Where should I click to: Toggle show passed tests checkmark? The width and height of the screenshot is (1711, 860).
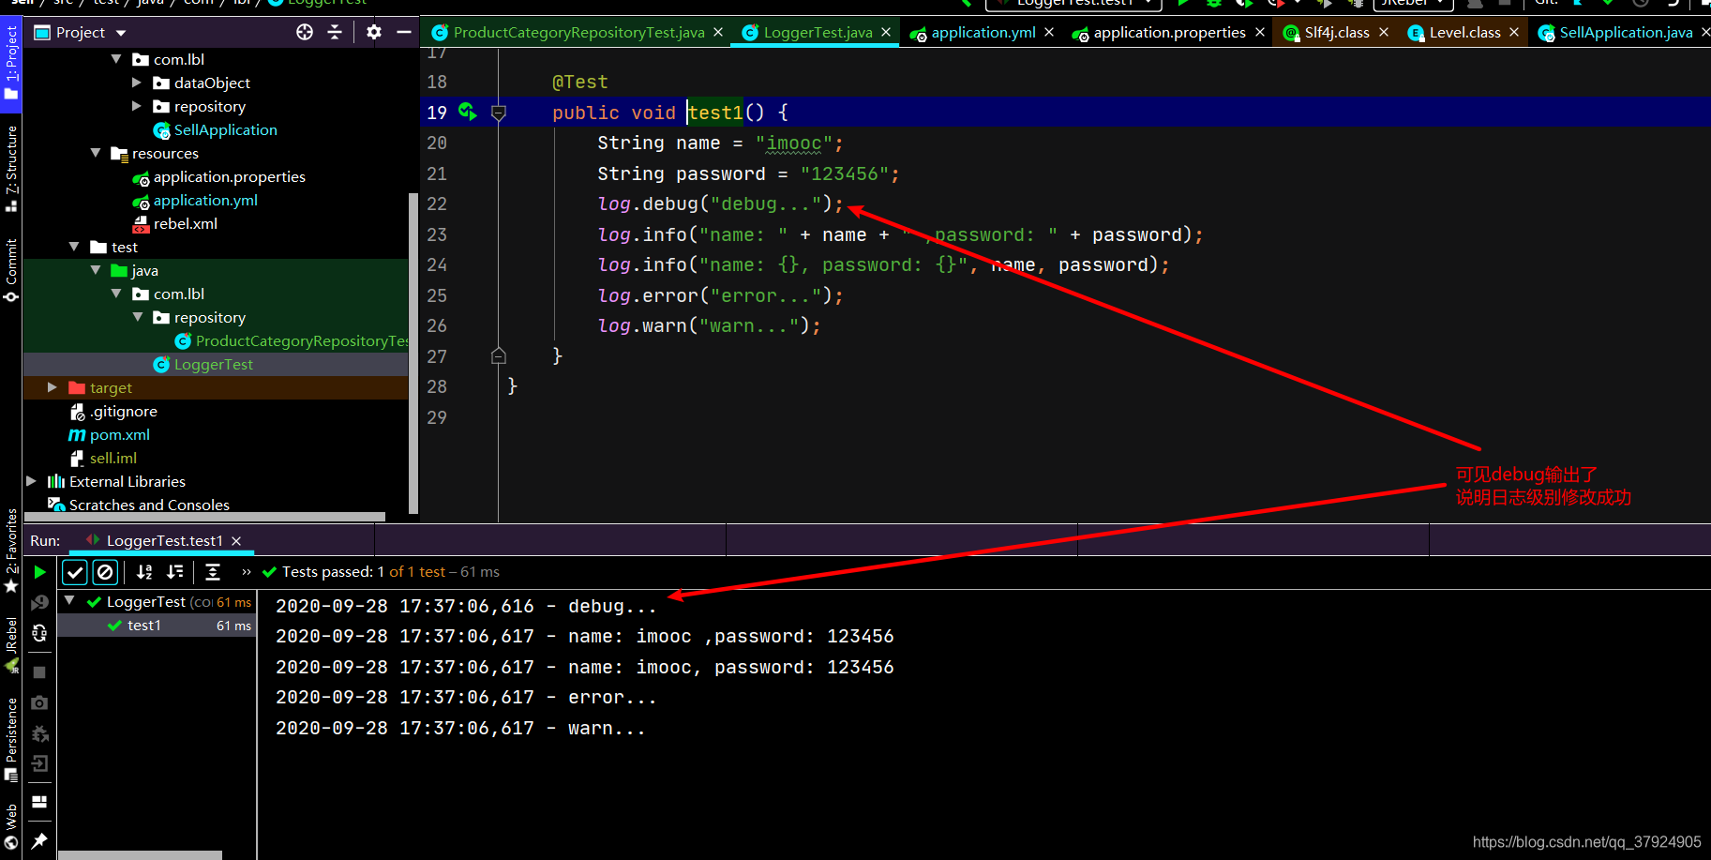click(75, 572)
